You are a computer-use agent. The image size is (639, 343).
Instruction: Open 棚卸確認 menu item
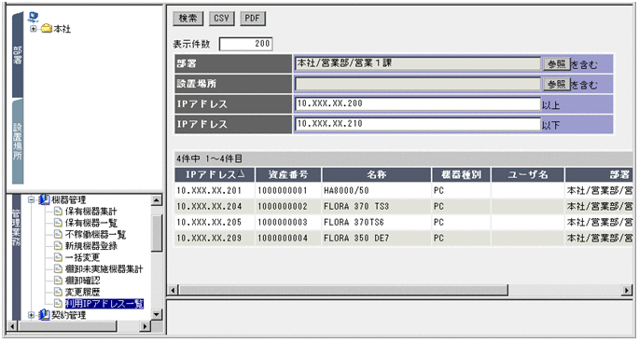[x=82, y=281]
